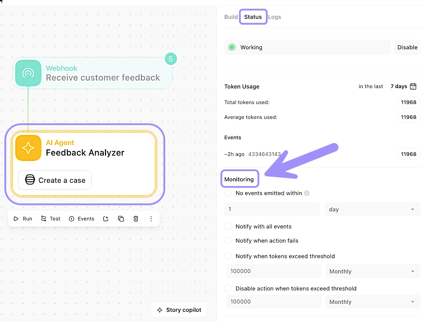
Task: Click the add note icon in the action toolbar
Action: coord(106,219)
